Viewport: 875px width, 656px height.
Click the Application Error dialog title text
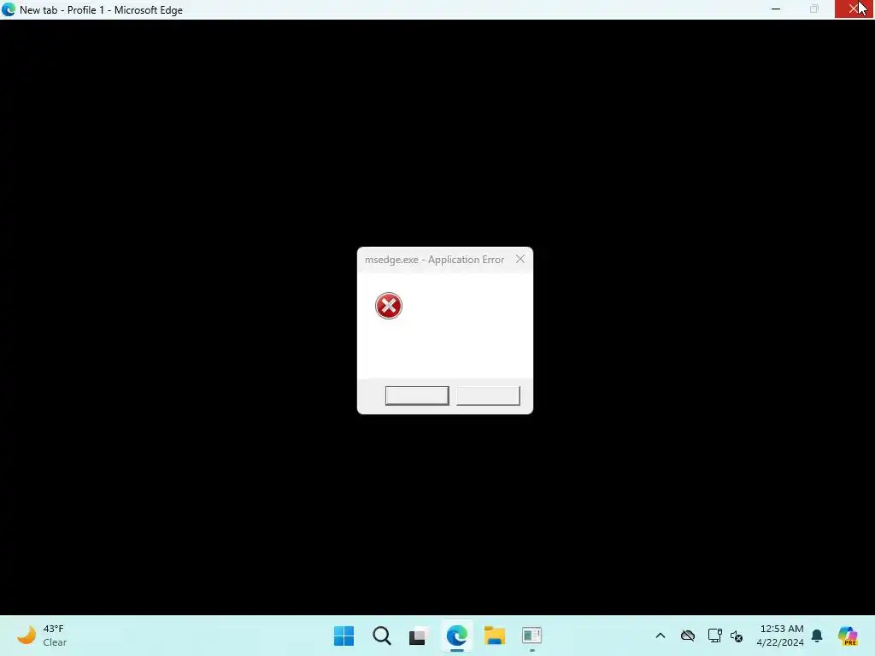[434, 260]
